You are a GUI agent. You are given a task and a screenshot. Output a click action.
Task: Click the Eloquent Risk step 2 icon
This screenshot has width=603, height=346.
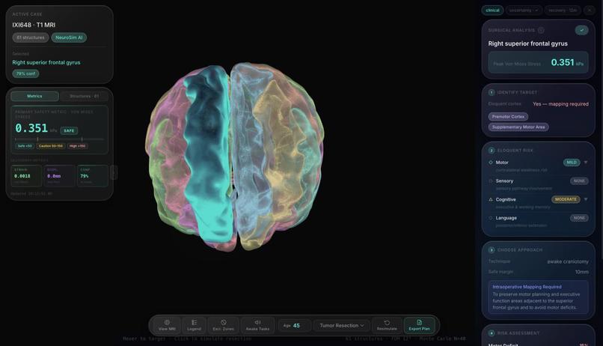(492, 151)
